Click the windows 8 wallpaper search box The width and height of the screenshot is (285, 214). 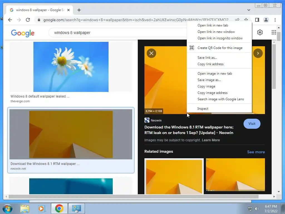coord(118,33)
